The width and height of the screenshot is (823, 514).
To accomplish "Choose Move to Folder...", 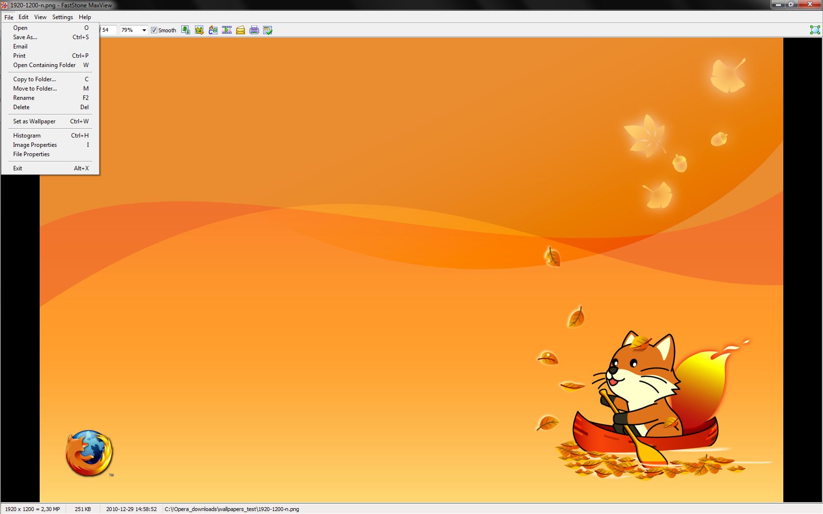I will [x=50, y=89].
